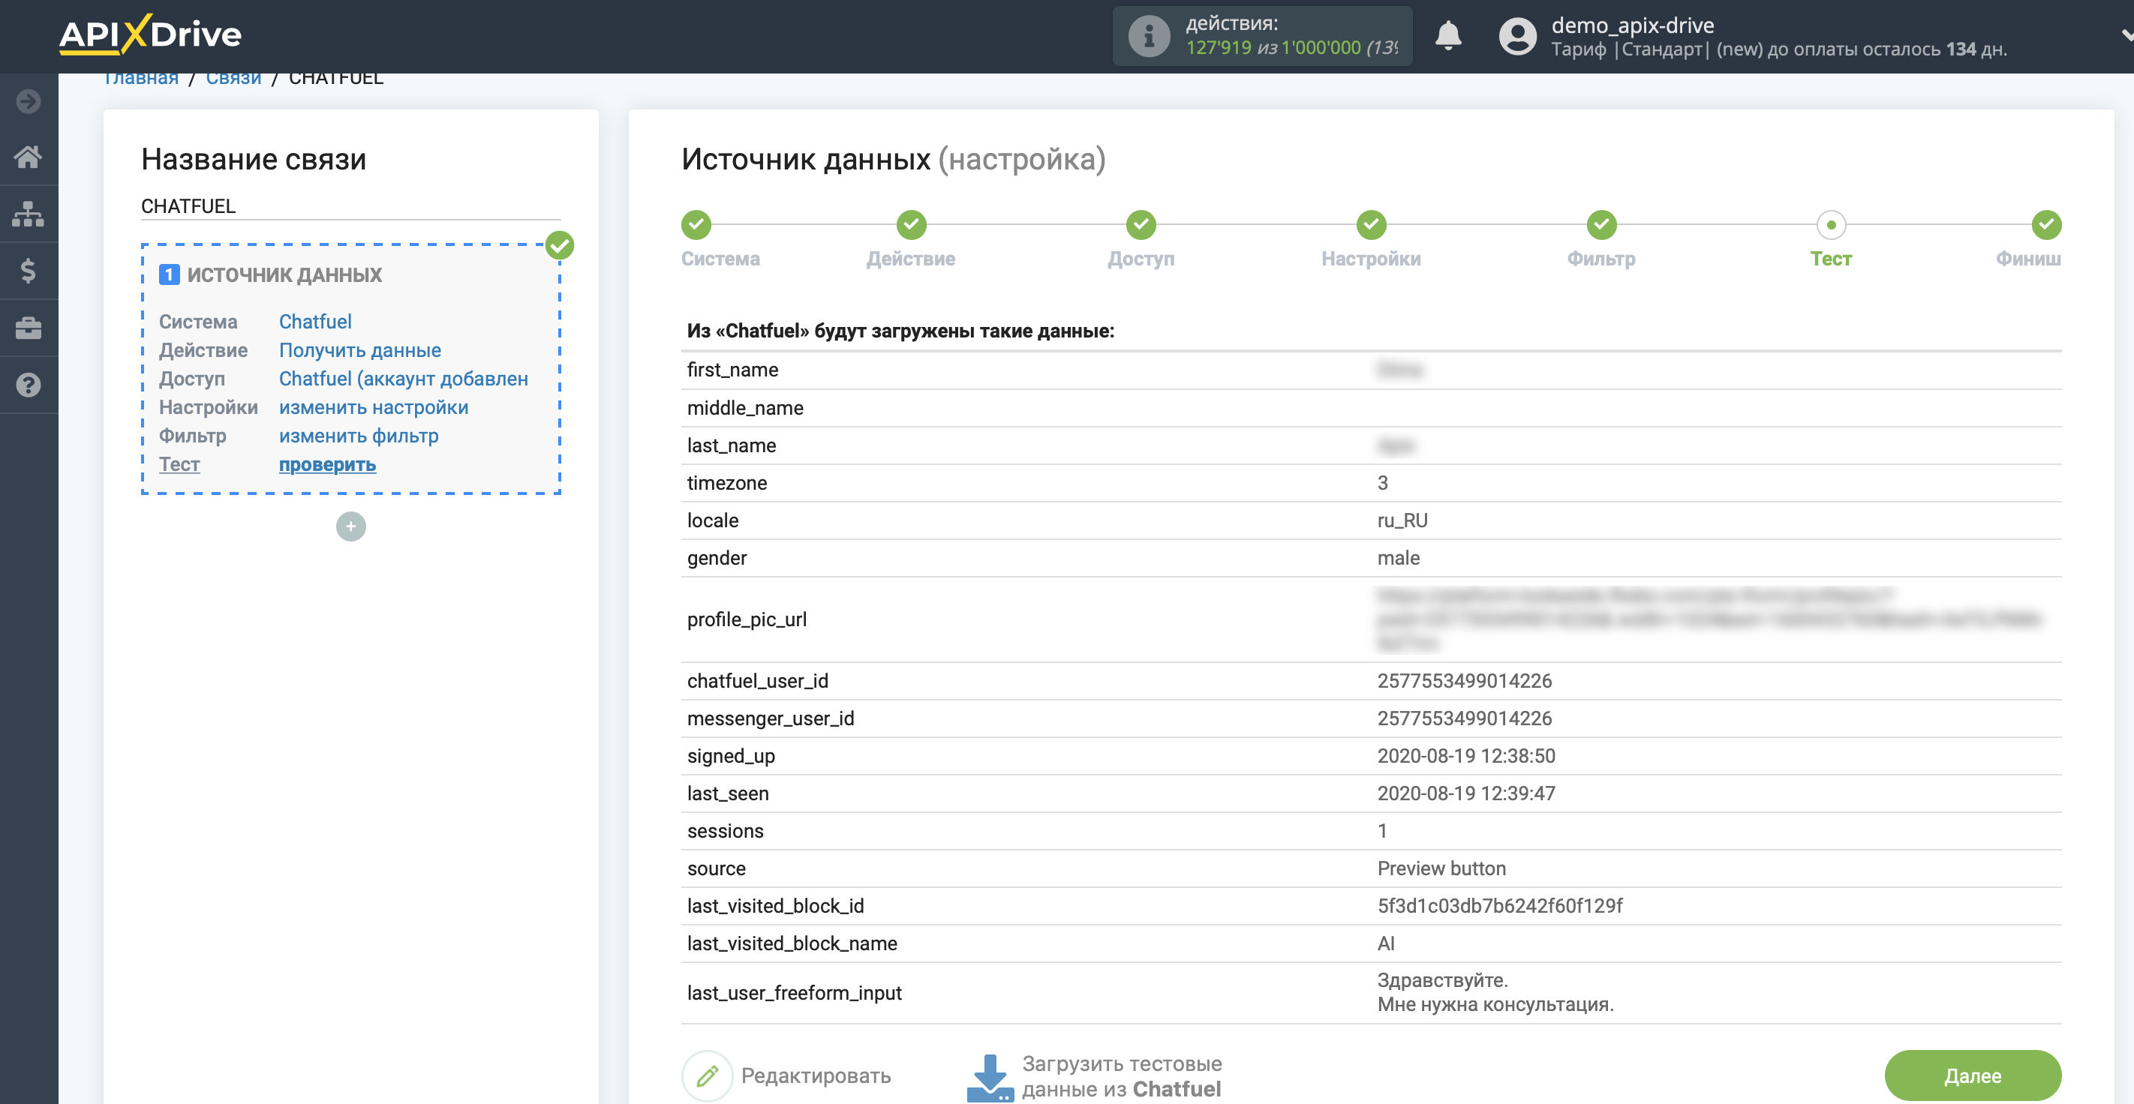2134x1104 pixels.
Task: Open connections sitemap icon in sidebar
Action: (x=29, y=214)
